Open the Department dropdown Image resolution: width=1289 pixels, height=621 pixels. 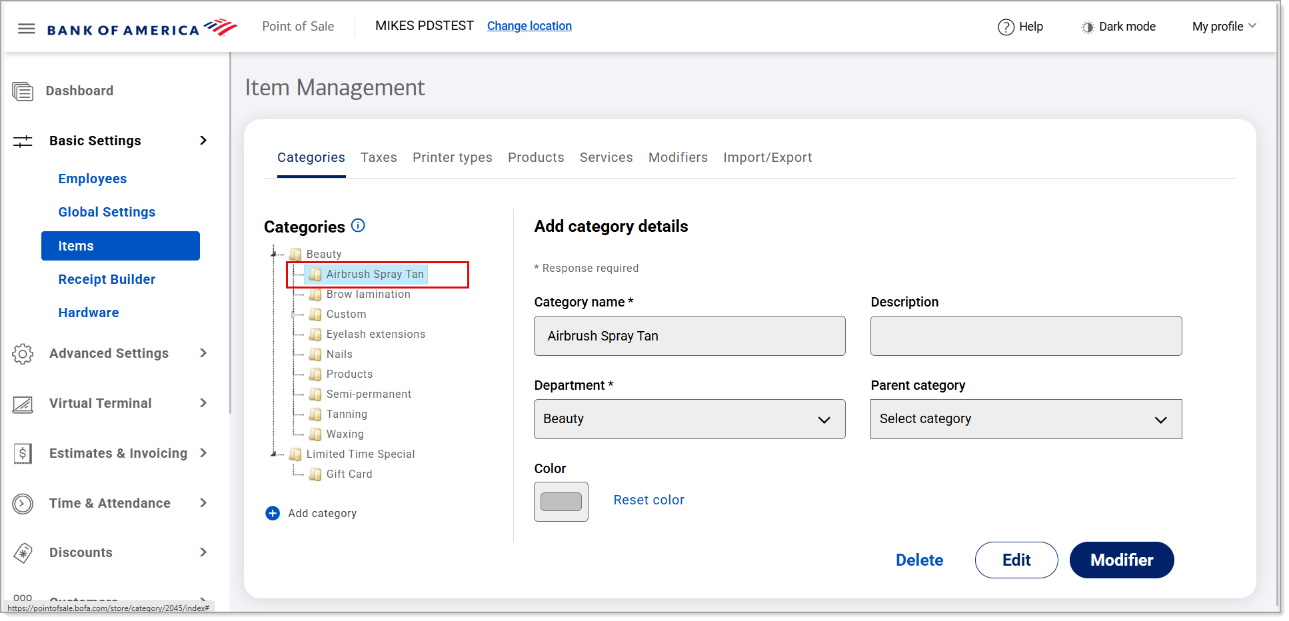pyautogui.click(x=689, y=419)
